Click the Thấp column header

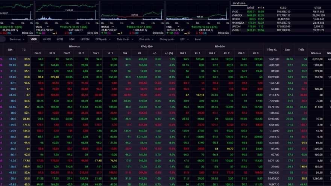click(x=301, y=50)
